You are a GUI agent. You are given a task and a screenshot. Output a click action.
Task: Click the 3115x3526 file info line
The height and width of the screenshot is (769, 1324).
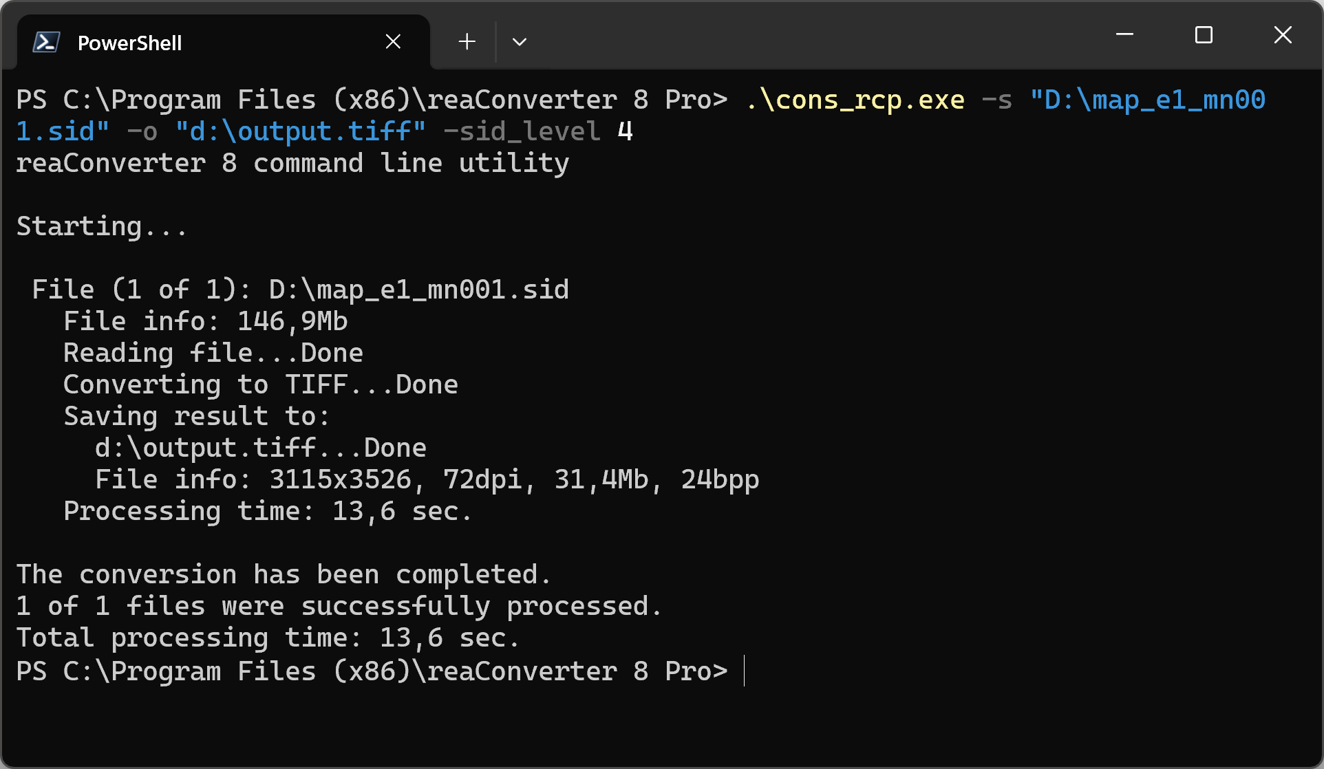[427, 480]
